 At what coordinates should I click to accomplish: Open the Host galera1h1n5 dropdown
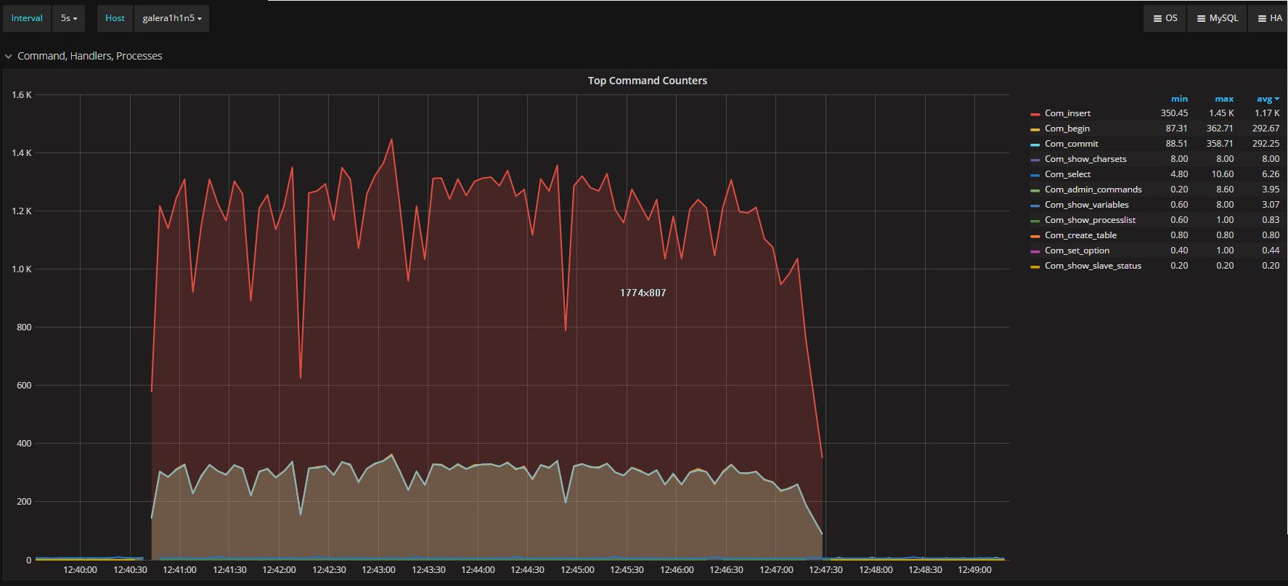171,18
